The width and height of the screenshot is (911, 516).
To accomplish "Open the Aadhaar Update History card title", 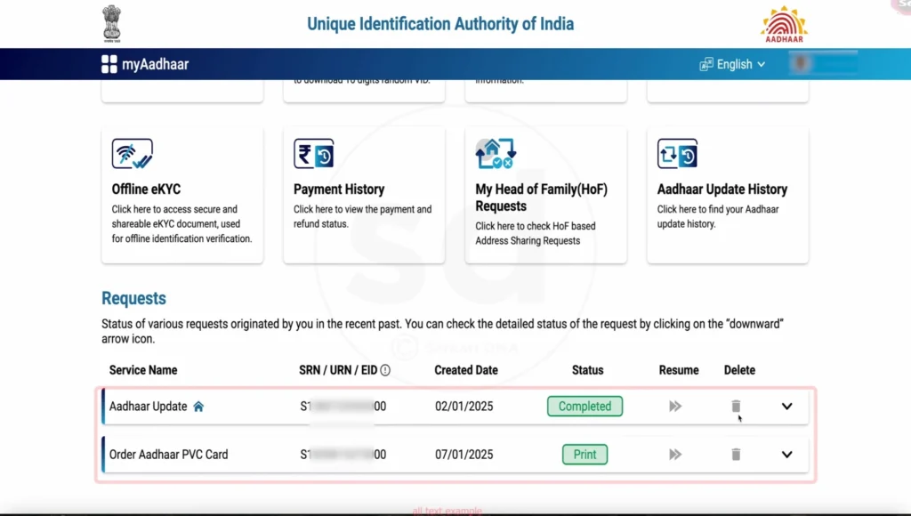I will (722, 189).
